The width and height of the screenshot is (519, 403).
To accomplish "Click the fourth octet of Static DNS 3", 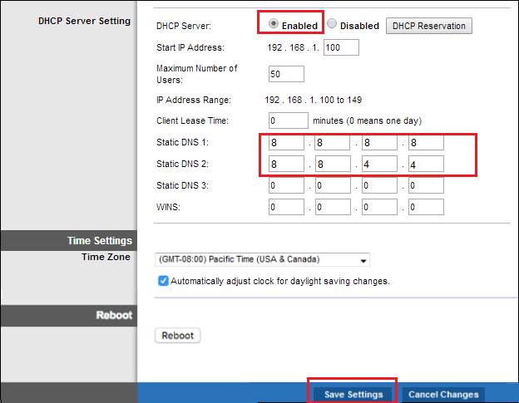I will (x=426, y=185).
